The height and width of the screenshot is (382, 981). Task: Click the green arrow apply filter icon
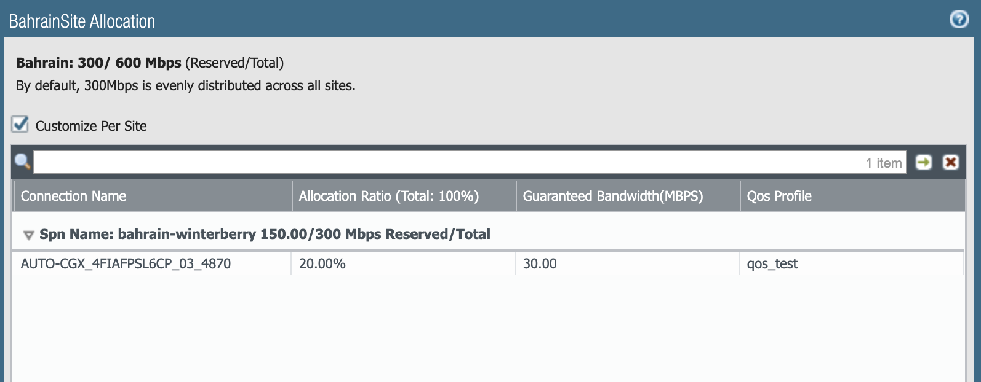pos(923,162)
